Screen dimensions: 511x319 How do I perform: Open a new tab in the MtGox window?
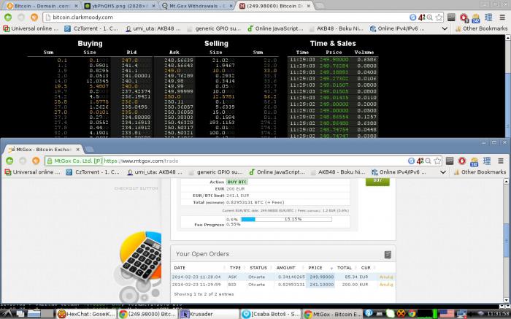(90, 150)
